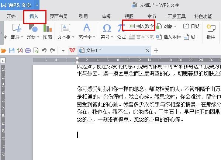
Task: Open the 特色功能 tab
Action: click(203, 17)
